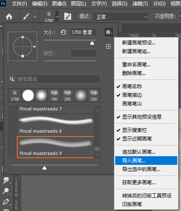181x211 pixels.
Task: Select the Smudge tool in toolbar
Action: tap(6, 180)
